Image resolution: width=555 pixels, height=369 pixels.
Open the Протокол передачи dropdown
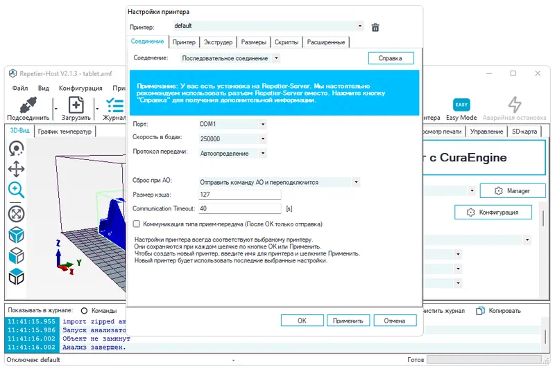pyautogui.click(x=232, y=154)
